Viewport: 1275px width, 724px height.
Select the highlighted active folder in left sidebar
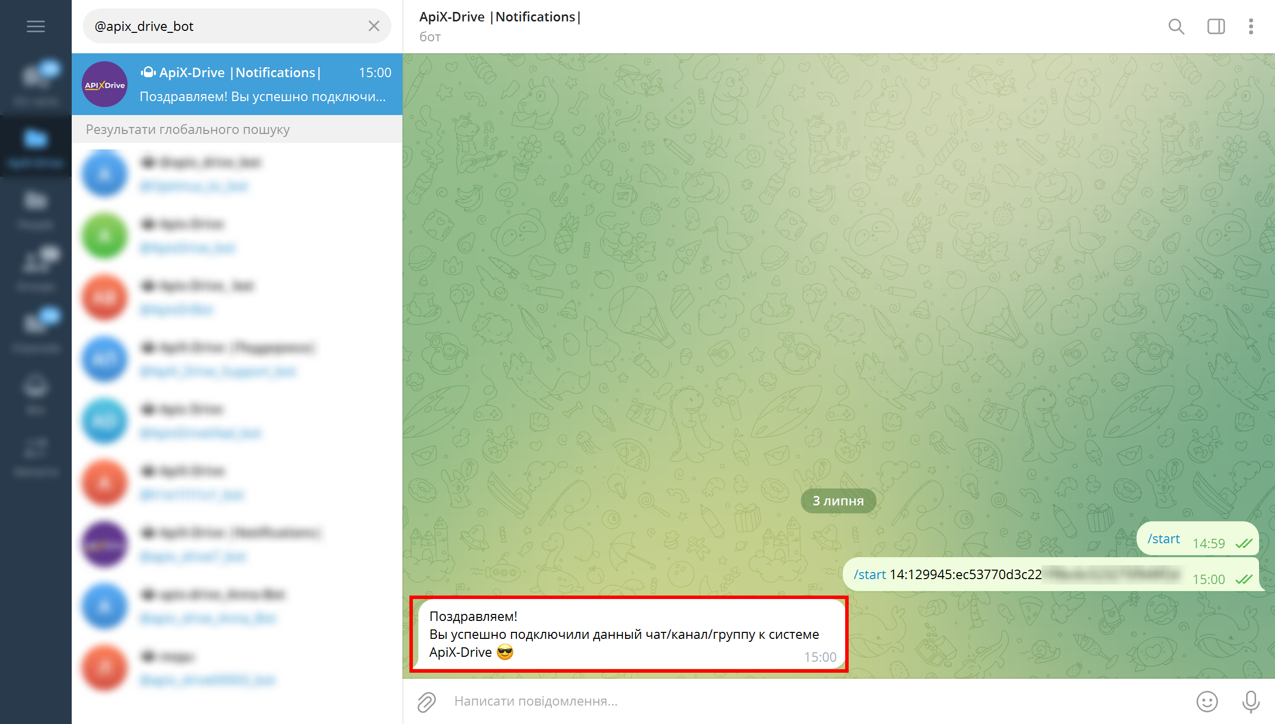(36, 146)
